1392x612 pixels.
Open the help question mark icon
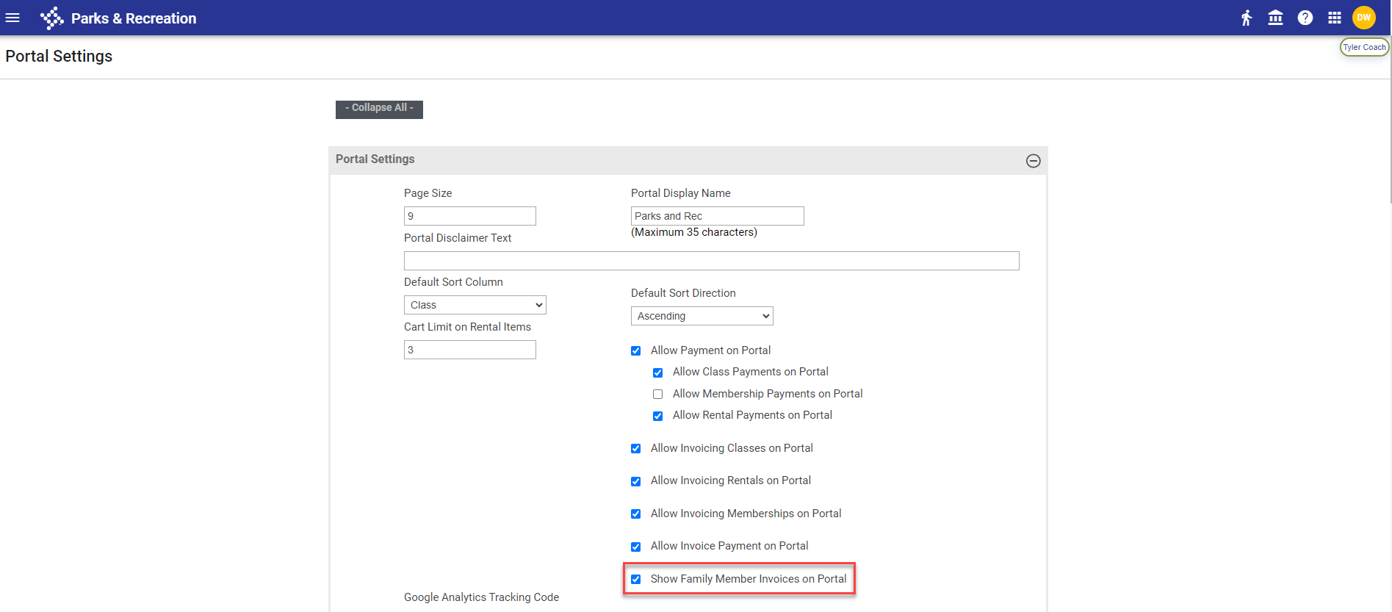click(x=1305, y=18)
